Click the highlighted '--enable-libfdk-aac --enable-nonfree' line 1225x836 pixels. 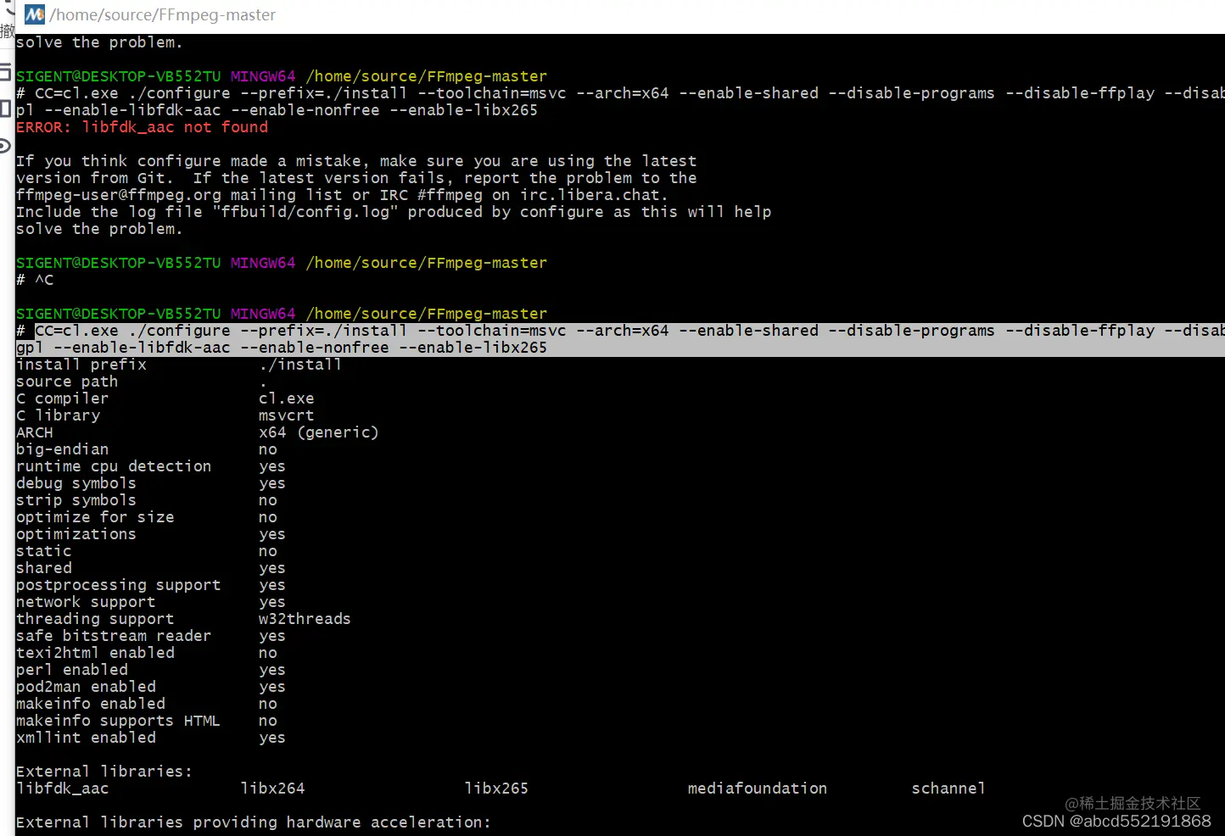pyautogui.click(x=282, y=348)
